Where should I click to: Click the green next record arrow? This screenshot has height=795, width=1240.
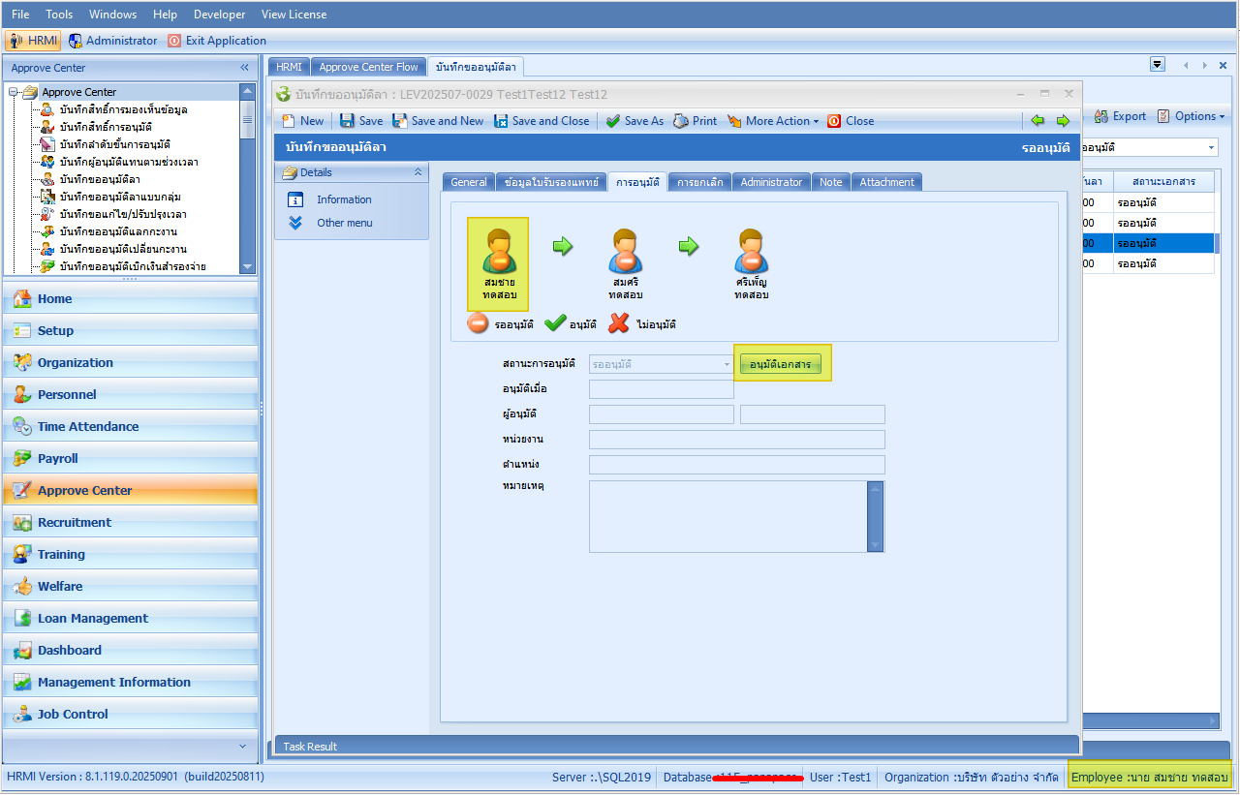coord(1063,121)
